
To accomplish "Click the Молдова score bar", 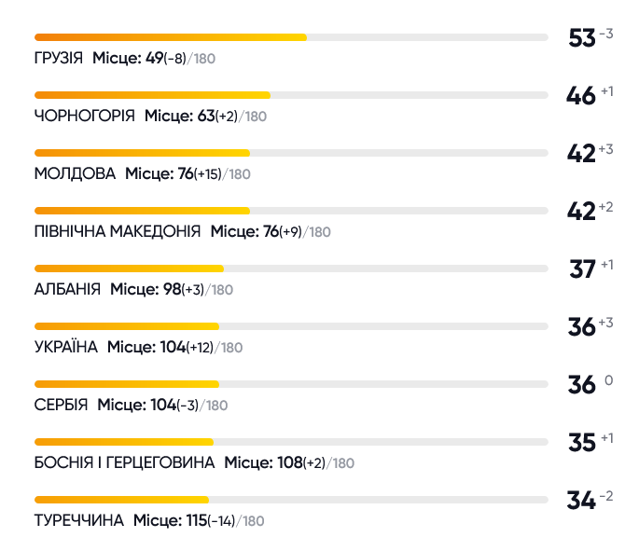I will (291, 153).
